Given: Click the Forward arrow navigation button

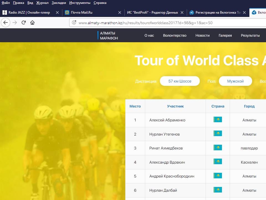Looking at the screenshot, I should click(15, 22).
